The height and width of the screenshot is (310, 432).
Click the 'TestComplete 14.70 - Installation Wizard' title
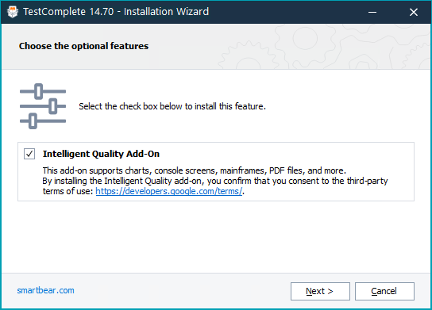(116, 12)
